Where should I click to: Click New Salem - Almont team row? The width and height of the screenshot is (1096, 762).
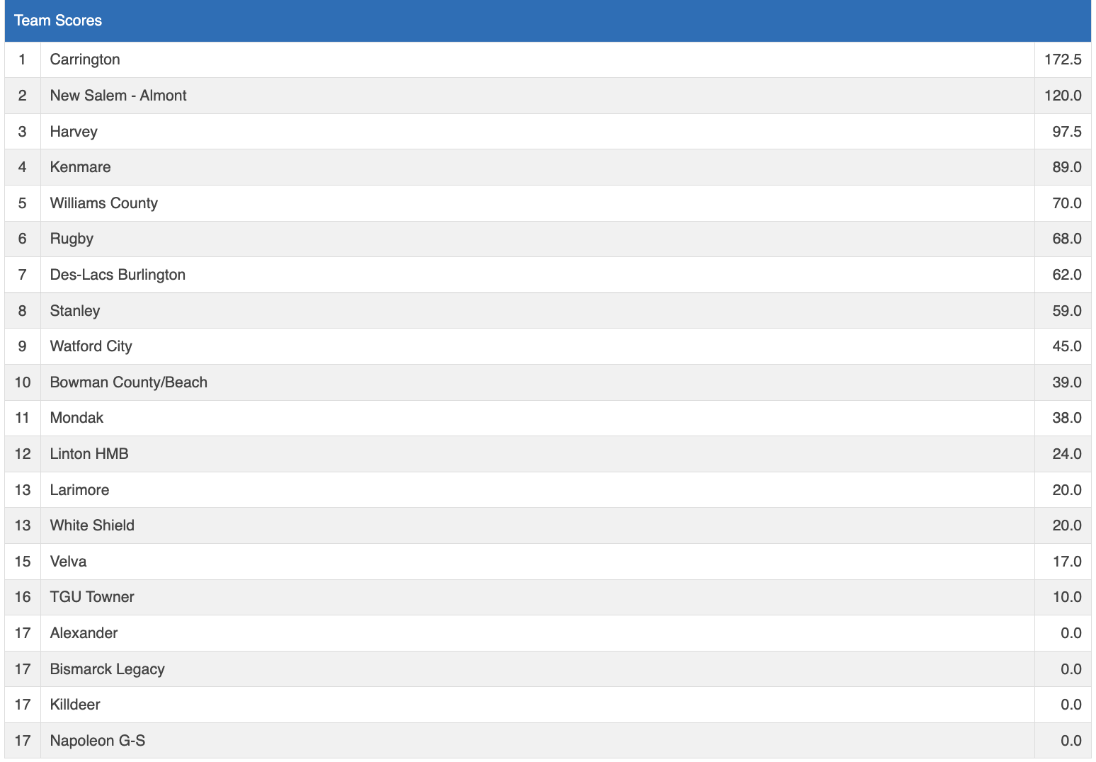118,96
